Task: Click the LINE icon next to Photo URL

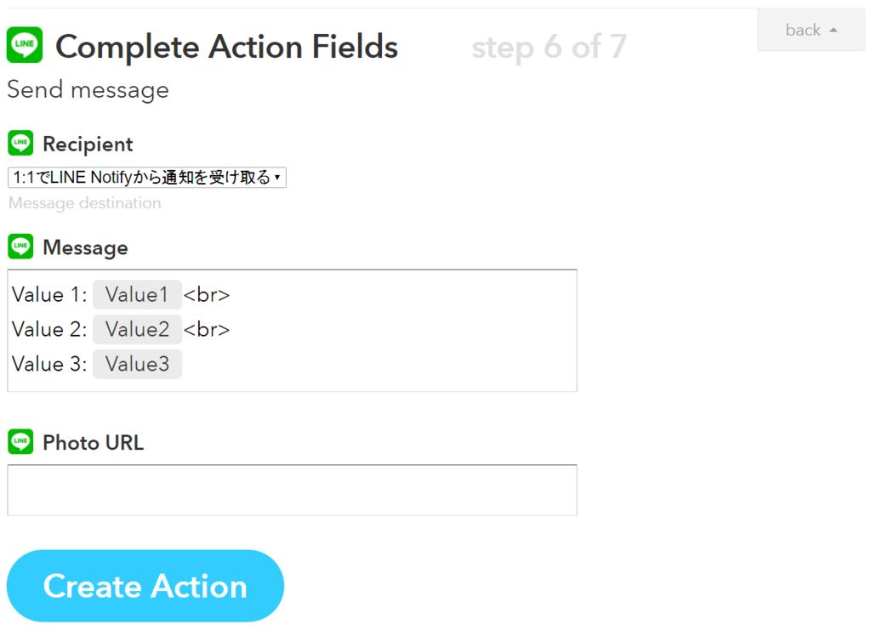Action: coord(20,442)
